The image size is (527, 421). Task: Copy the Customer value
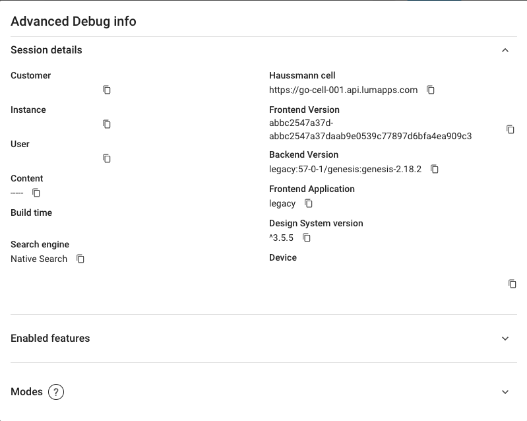(x=107, y=90)
